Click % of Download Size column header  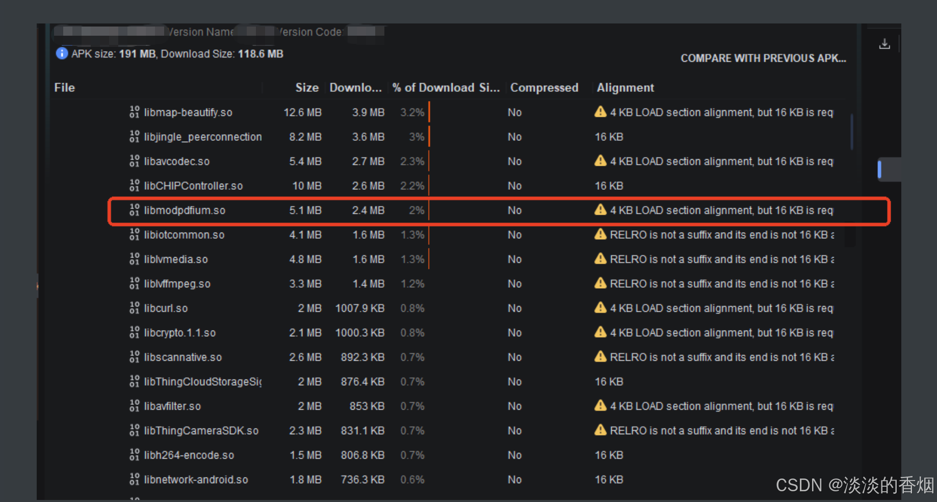446,88
